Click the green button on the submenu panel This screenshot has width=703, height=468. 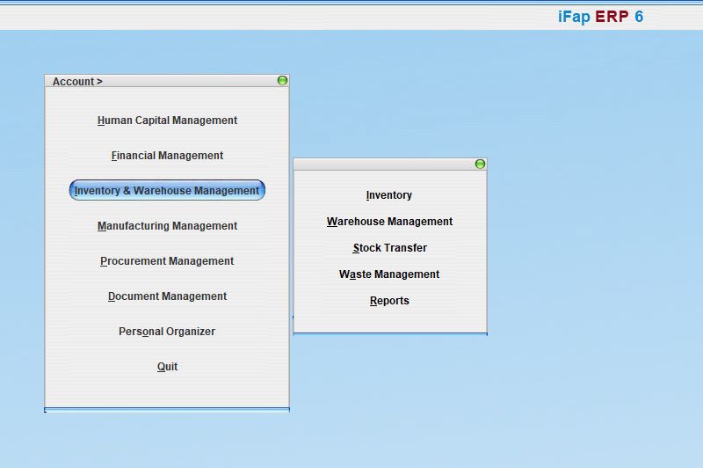[x=480, y=165]
